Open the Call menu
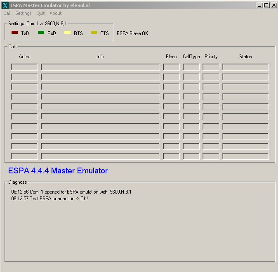 pos(7,13)
